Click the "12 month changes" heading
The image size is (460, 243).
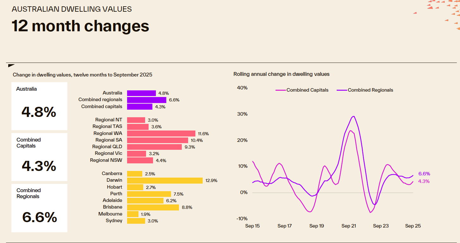tap(80, 26)
